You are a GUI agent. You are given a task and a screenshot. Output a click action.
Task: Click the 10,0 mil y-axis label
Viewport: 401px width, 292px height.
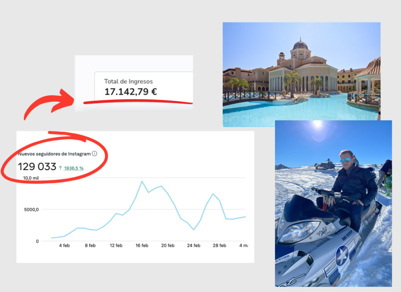coord(31,178)
